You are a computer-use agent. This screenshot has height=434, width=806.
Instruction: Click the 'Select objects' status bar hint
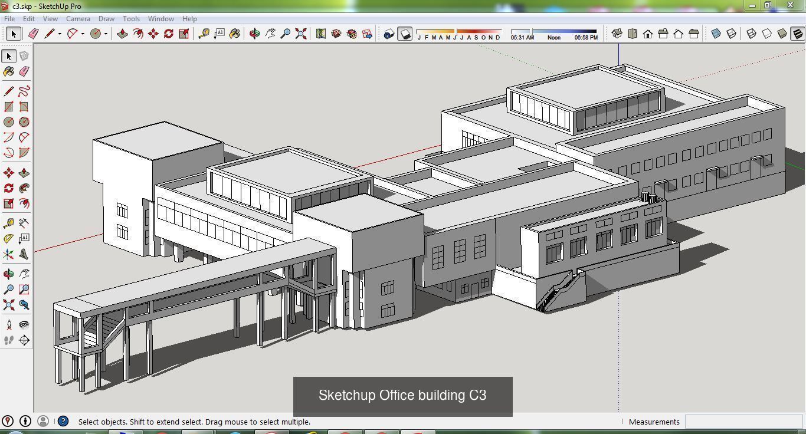click(194, 422)
